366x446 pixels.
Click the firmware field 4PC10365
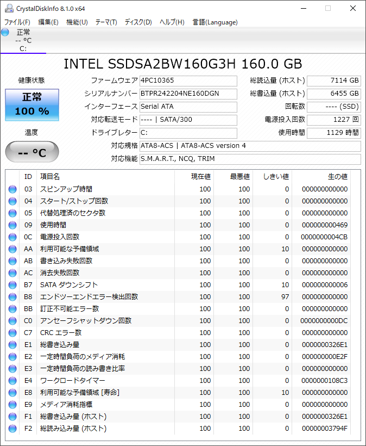[x=188, y=81]
